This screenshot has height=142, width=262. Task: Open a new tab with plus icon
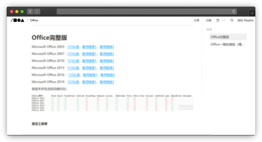252,13
